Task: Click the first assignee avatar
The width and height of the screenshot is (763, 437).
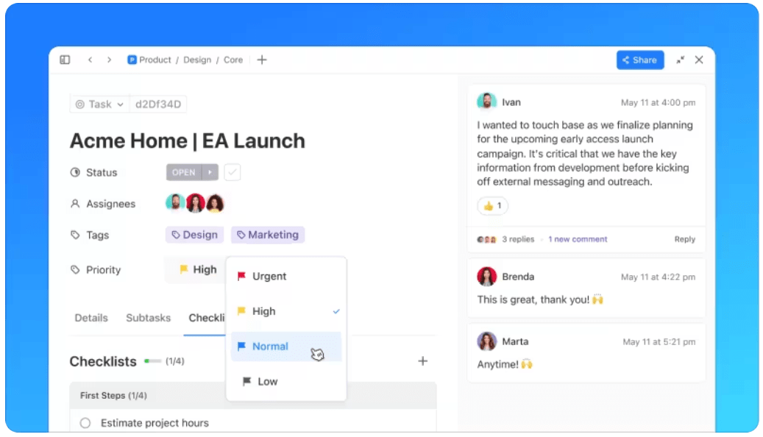Action: [x=174, y=202]
